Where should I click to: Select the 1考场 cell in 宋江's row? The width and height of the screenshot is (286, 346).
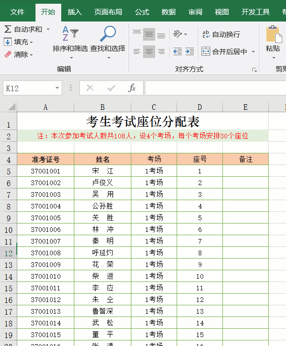pos(154,171)
